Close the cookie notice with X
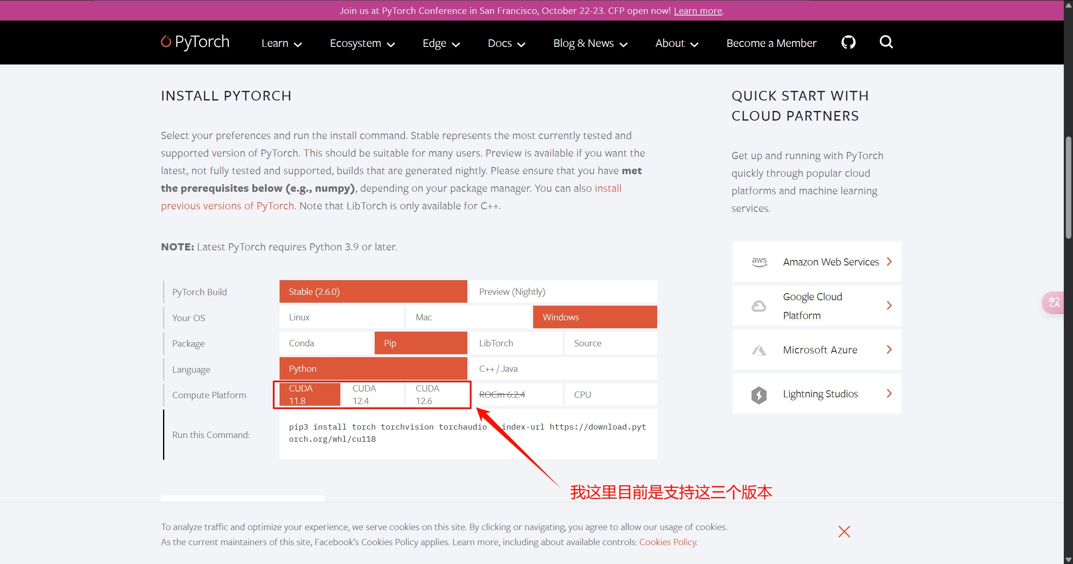Image resolution: width=1073 pixels, height=564 pixels. pyautogui.click(x=844, y=531)
